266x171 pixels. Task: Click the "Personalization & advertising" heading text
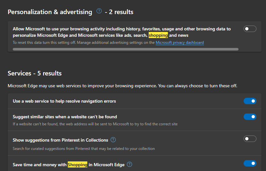(50, 12)
